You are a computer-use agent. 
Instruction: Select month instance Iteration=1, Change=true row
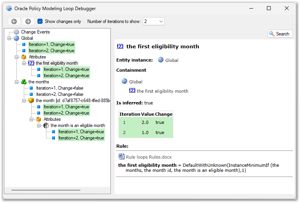(x=66, y=107)
